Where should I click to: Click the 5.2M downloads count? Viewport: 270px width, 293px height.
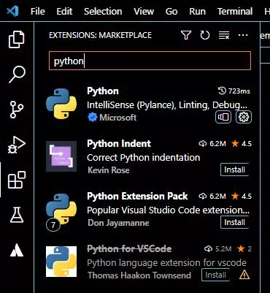pyautogui.click(x=218, y=249)
